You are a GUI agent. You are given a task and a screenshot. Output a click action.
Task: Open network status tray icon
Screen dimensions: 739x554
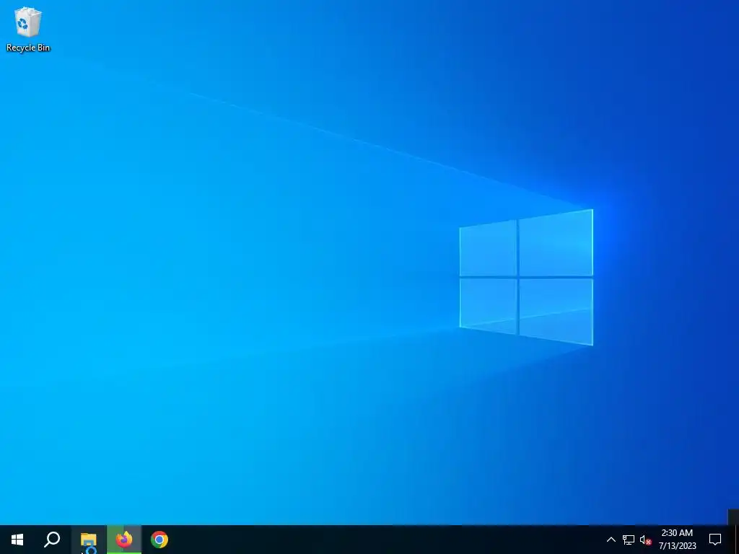pyautogui.click(x=629, y=540)
